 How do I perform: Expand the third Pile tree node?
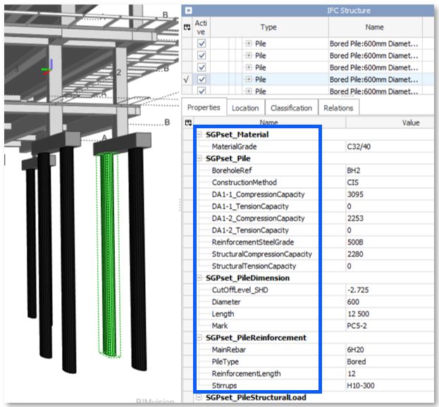(248, 68)
